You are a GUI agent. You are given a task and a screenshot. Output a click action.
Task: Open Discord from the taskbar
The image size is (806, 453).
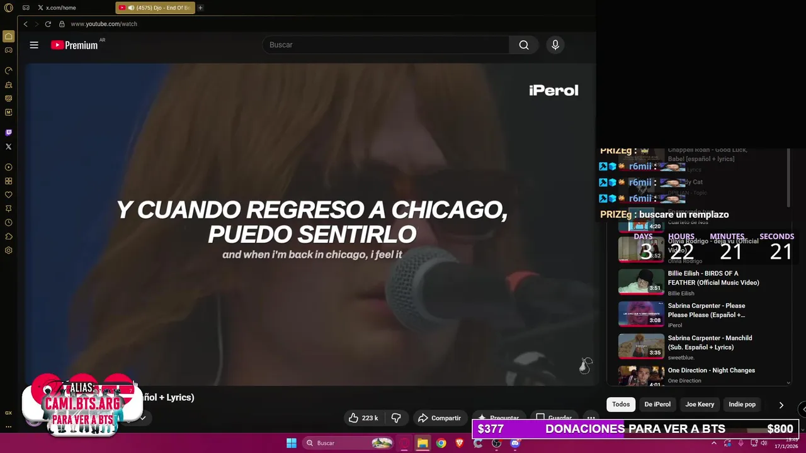pos(515,443)
